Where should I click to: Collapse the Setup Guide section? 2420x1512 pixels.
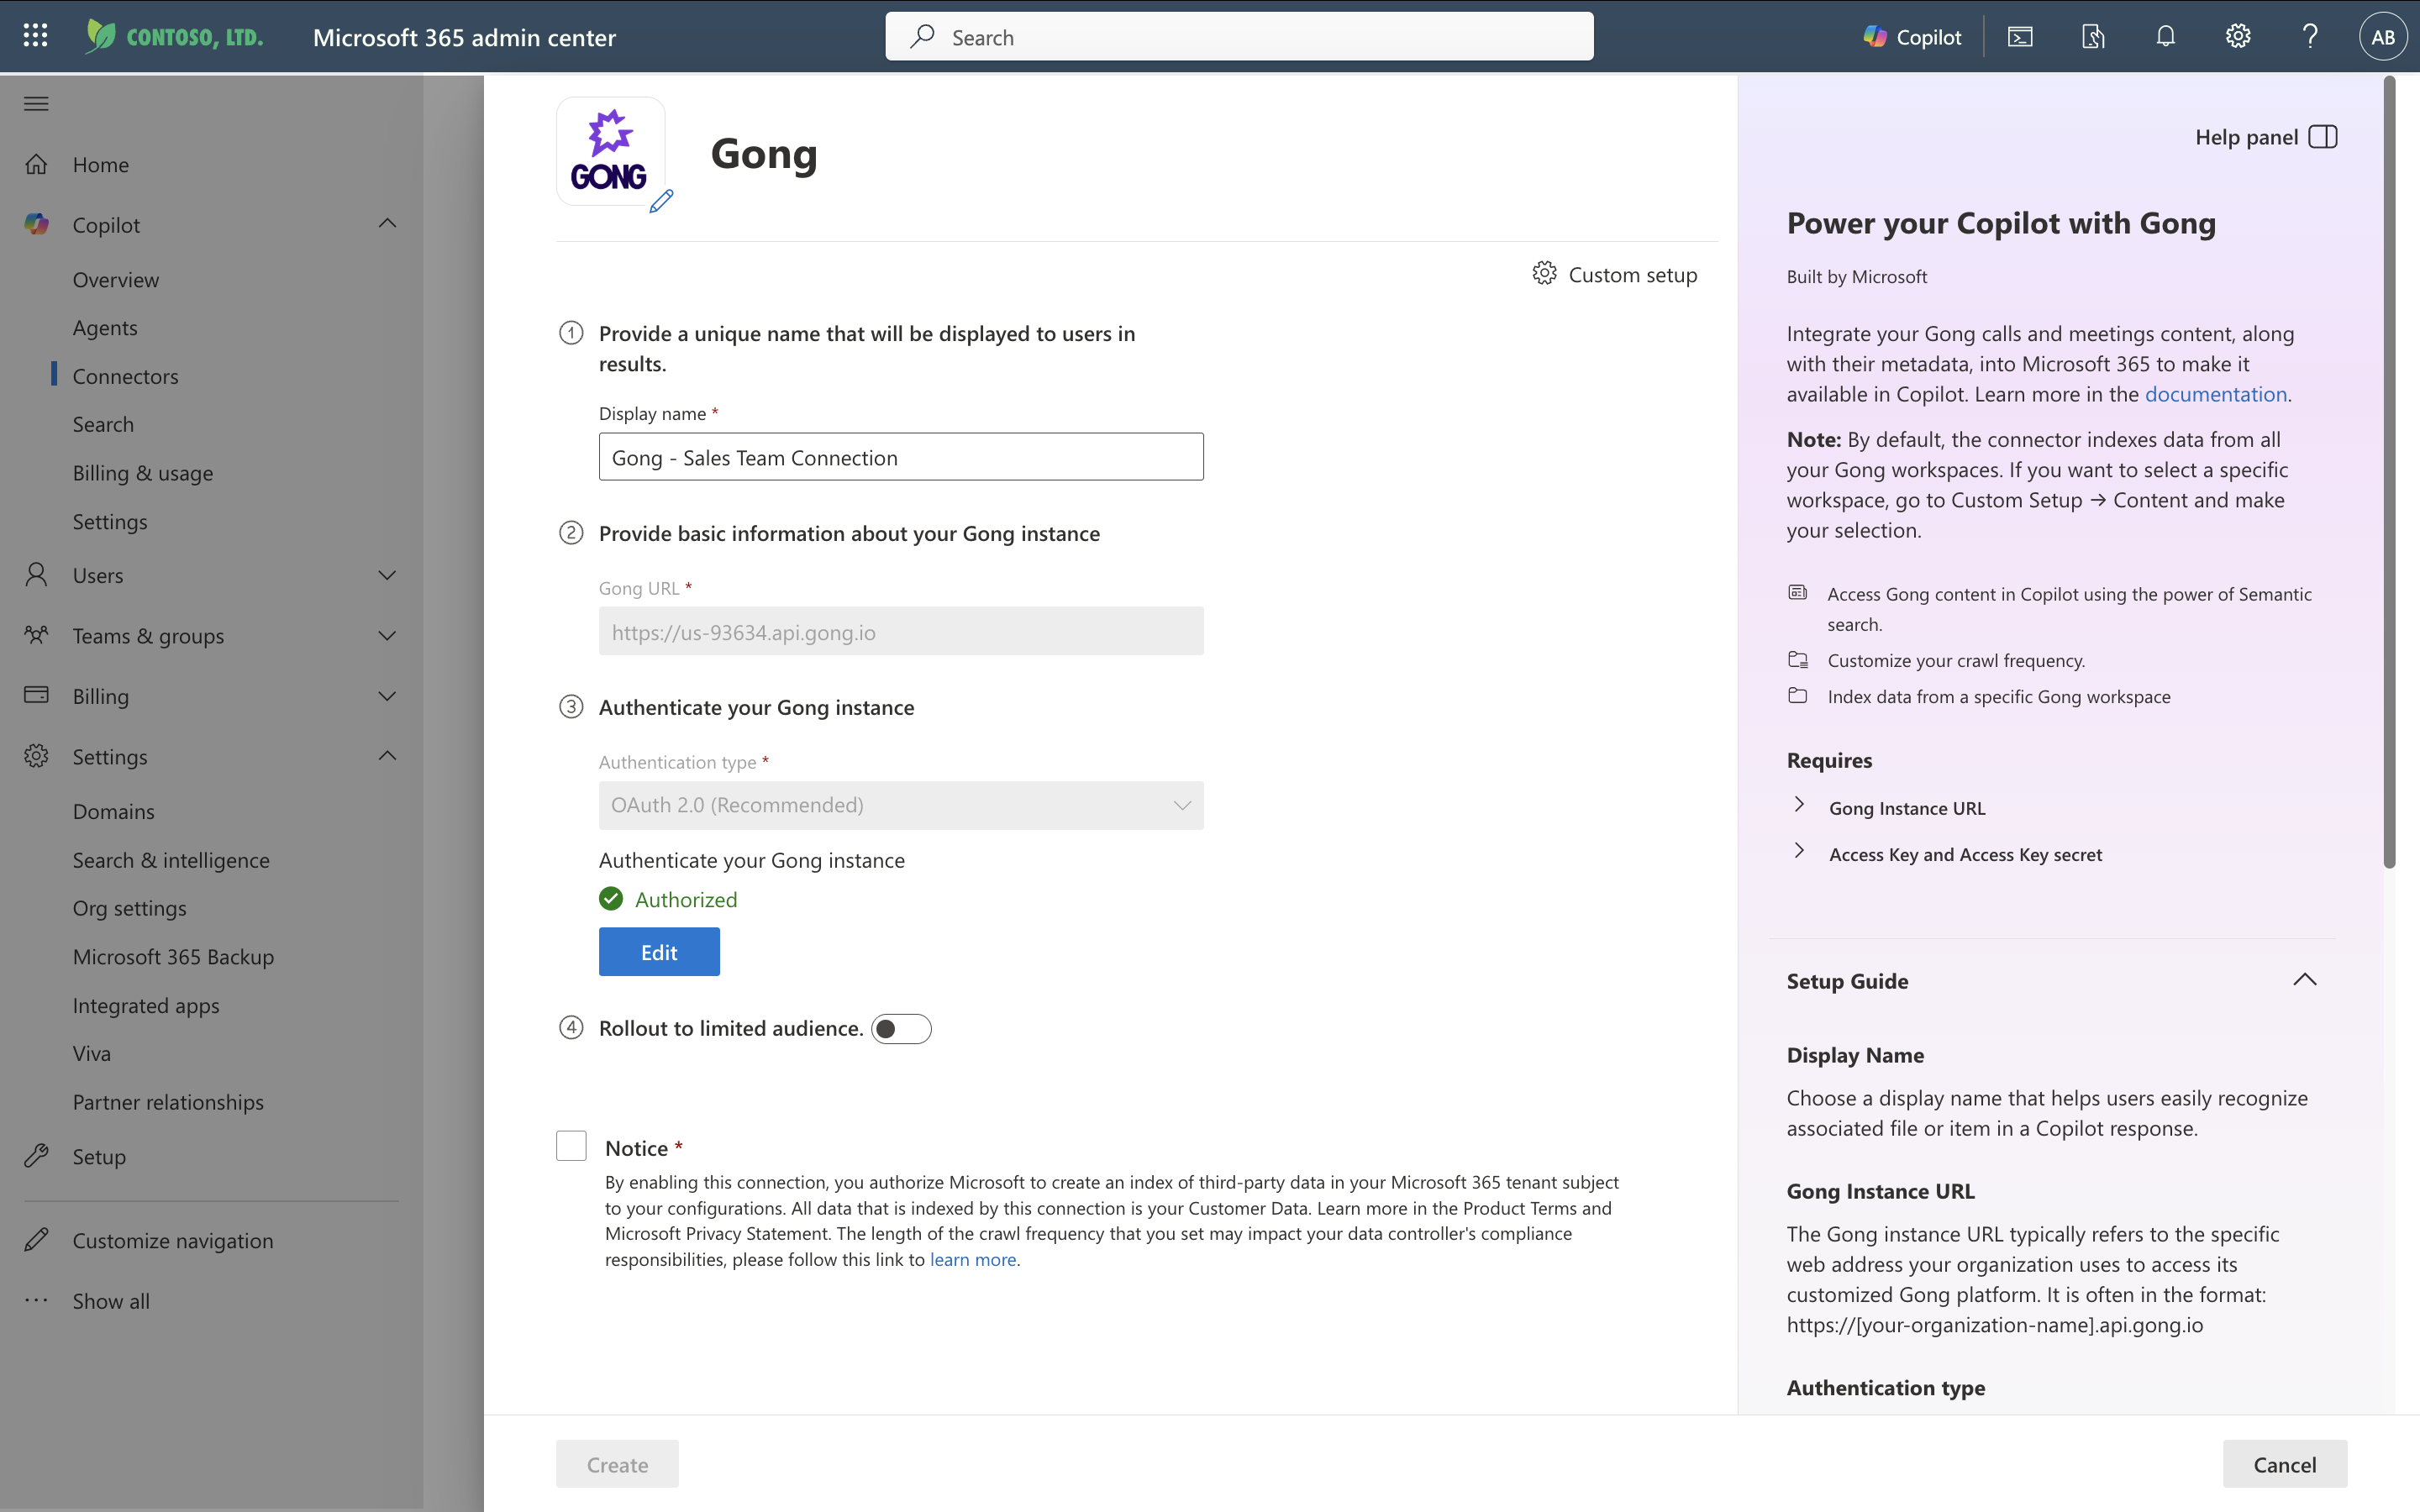2306,980
